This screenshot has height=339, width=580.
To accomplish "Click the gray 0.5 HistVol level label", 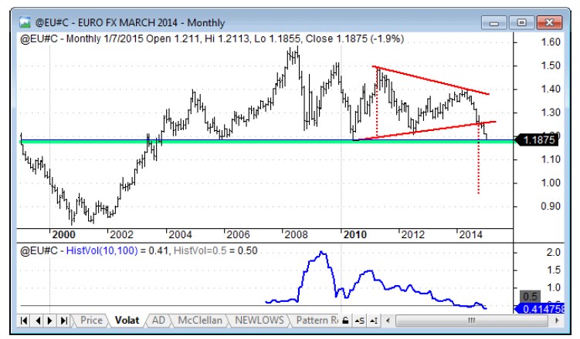I will tap(531, 297).
